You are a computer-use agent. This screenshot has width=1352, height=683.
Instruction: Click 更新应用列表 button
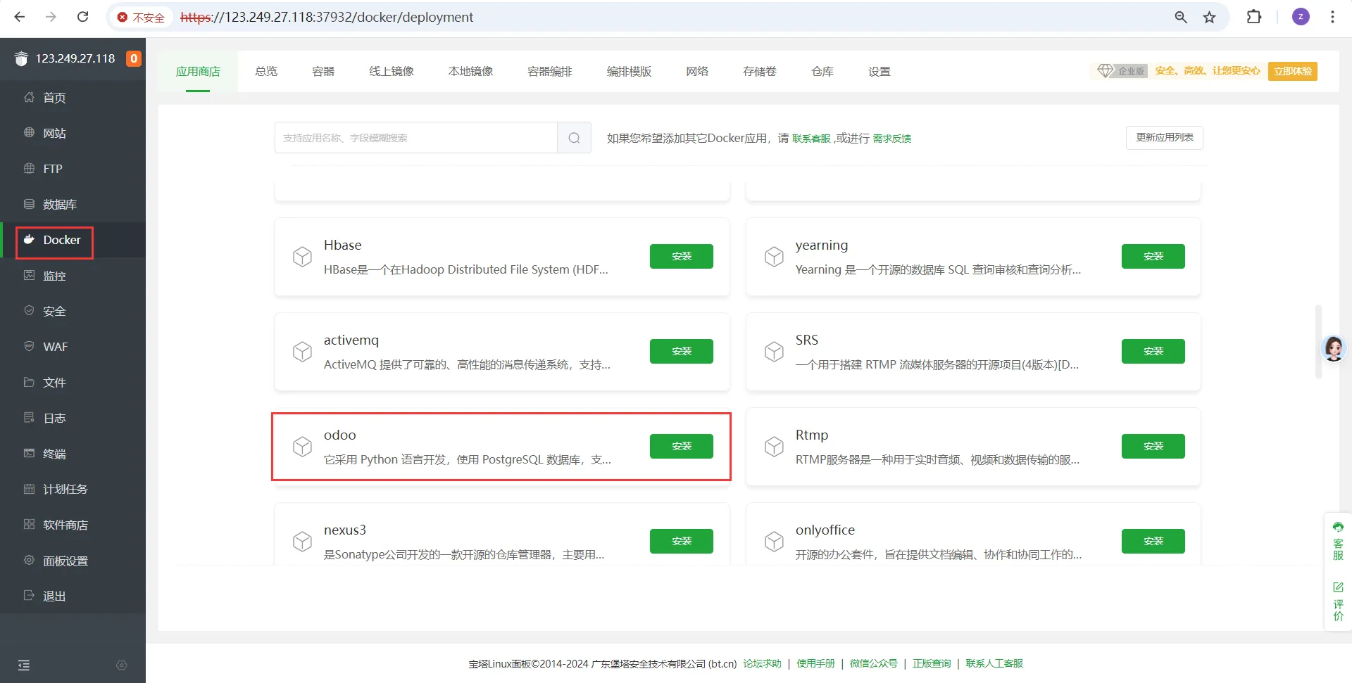coord(1165,138)
